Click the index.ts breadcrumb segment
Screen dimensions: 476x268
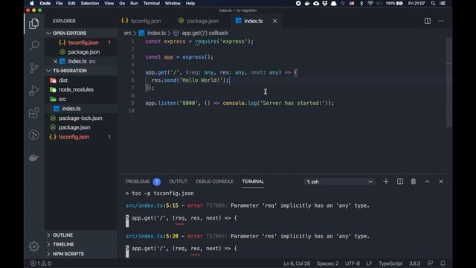[x=156, y=33]
